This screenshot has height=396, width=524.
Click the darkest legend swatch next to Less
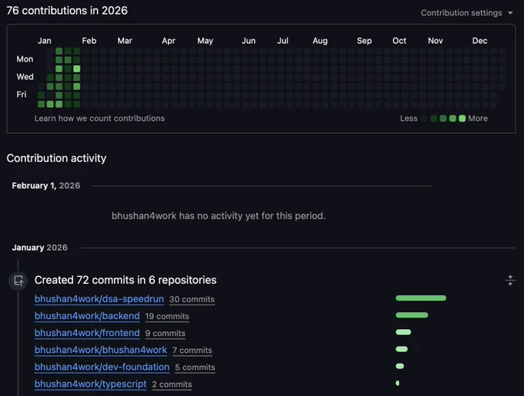pos(424,118)
